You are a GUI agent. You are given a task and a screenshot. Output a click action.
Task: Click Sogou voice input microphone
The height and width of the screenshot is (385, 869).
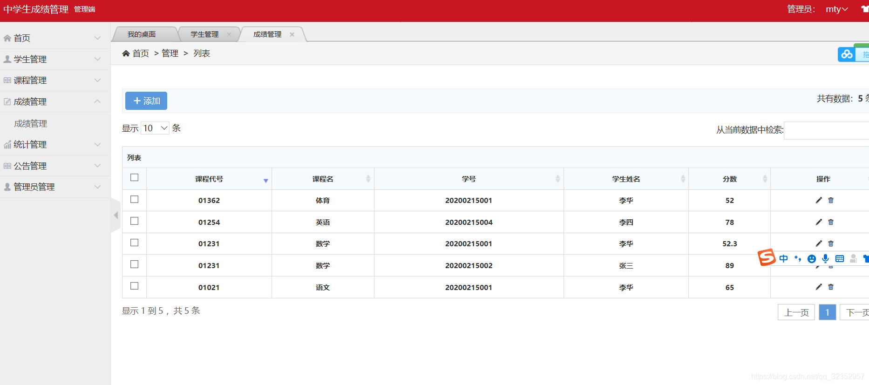click(x=826, y=259)
